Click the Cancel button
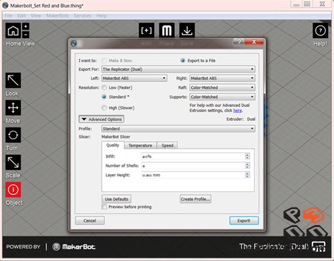This screenshot has height=261, width=334. (x=90, y=220)
